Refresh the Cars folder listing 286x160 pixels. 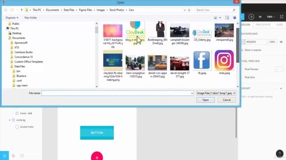point(189,10)
